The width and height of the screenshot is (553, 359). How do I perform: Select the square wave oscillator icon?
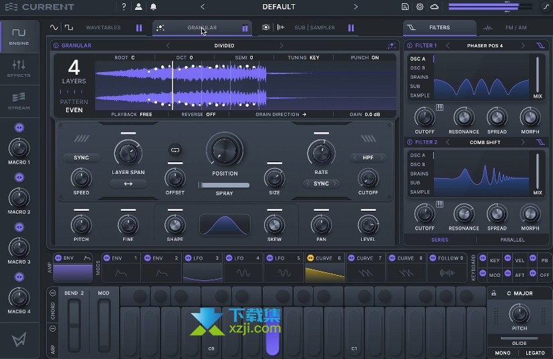(x=69, y=27)
